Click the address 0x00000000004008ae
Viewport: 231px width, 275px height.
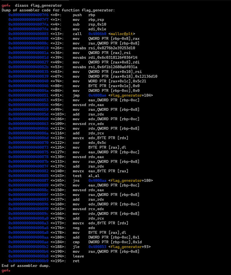[x=28, y=242]
